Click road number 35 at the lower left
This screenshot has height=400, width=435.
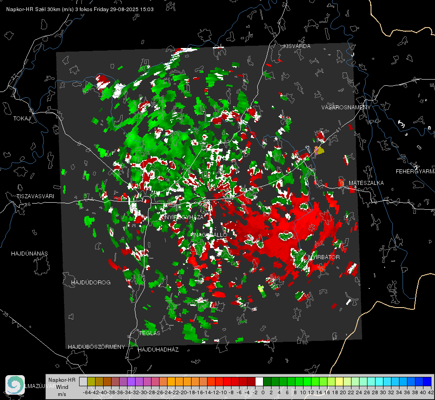click(5, 315)
